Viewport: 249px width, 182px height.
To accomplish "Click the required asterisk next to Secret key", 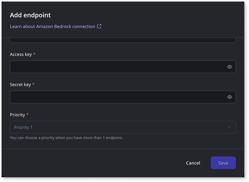I will coord(33,84).
